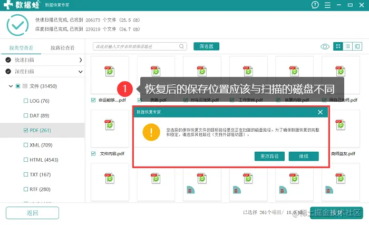Select the 恢复内容.pdf file name

tap(297, 100)
